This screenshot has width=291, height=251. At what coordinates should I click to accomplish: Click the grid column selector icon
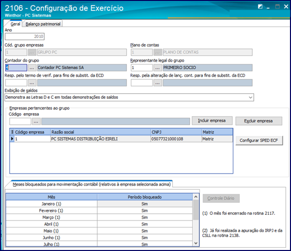[x=12, y=132]
